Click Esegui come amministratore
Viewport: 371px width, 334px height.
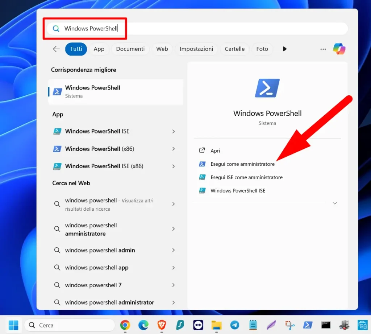[267, 164]
